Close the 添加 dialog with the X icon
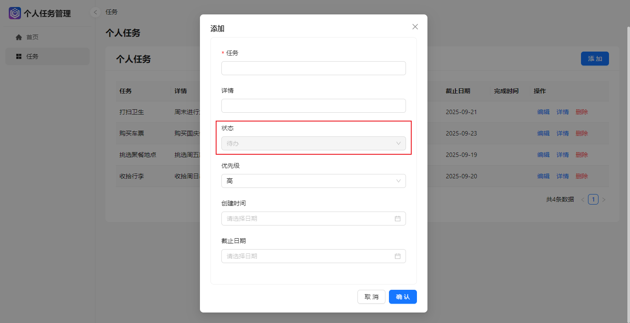 pyautogui.click(x=415, y=26)
